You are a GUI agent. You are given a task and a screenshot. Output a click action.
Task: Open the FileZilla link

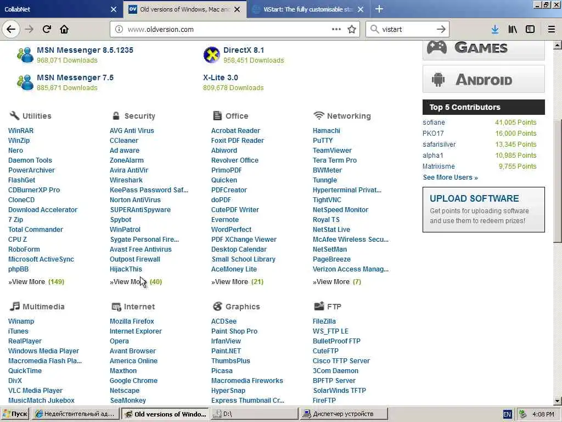coord(324,321)
